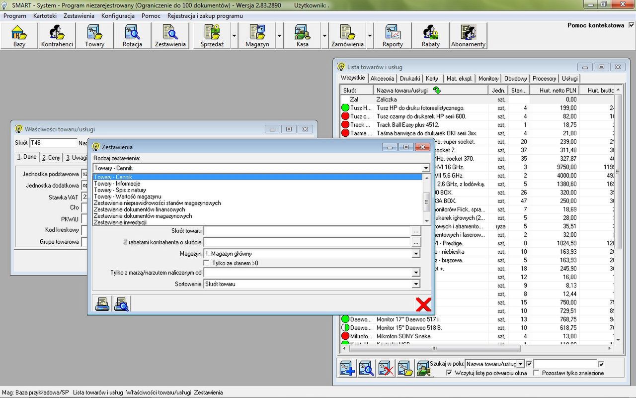Screen dimensions: 636x398
Task: Click browse button next to Skrót towaru
Action: (x=416, y=231)
